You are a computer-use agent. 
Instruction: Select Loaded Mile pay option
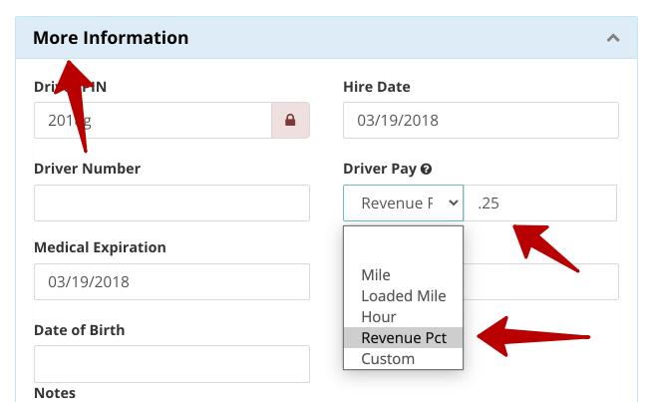click(403, 296)
